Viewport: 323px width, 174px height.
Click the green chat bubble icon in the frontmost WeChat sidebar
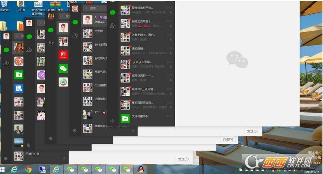(x=113, y=12)
